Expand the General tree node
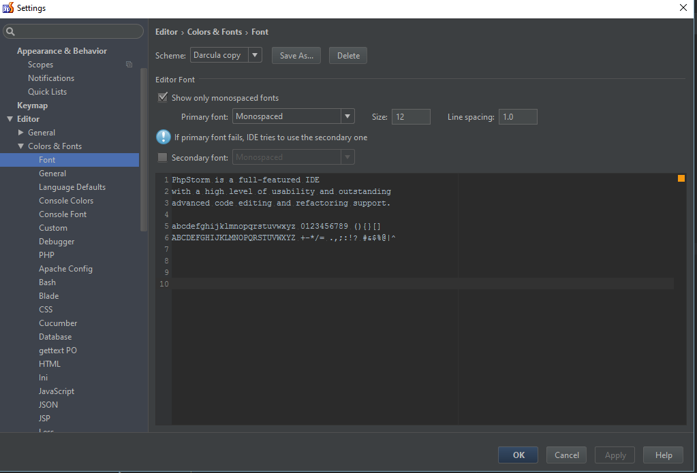The image size is (697, 473). click(21, 133)
